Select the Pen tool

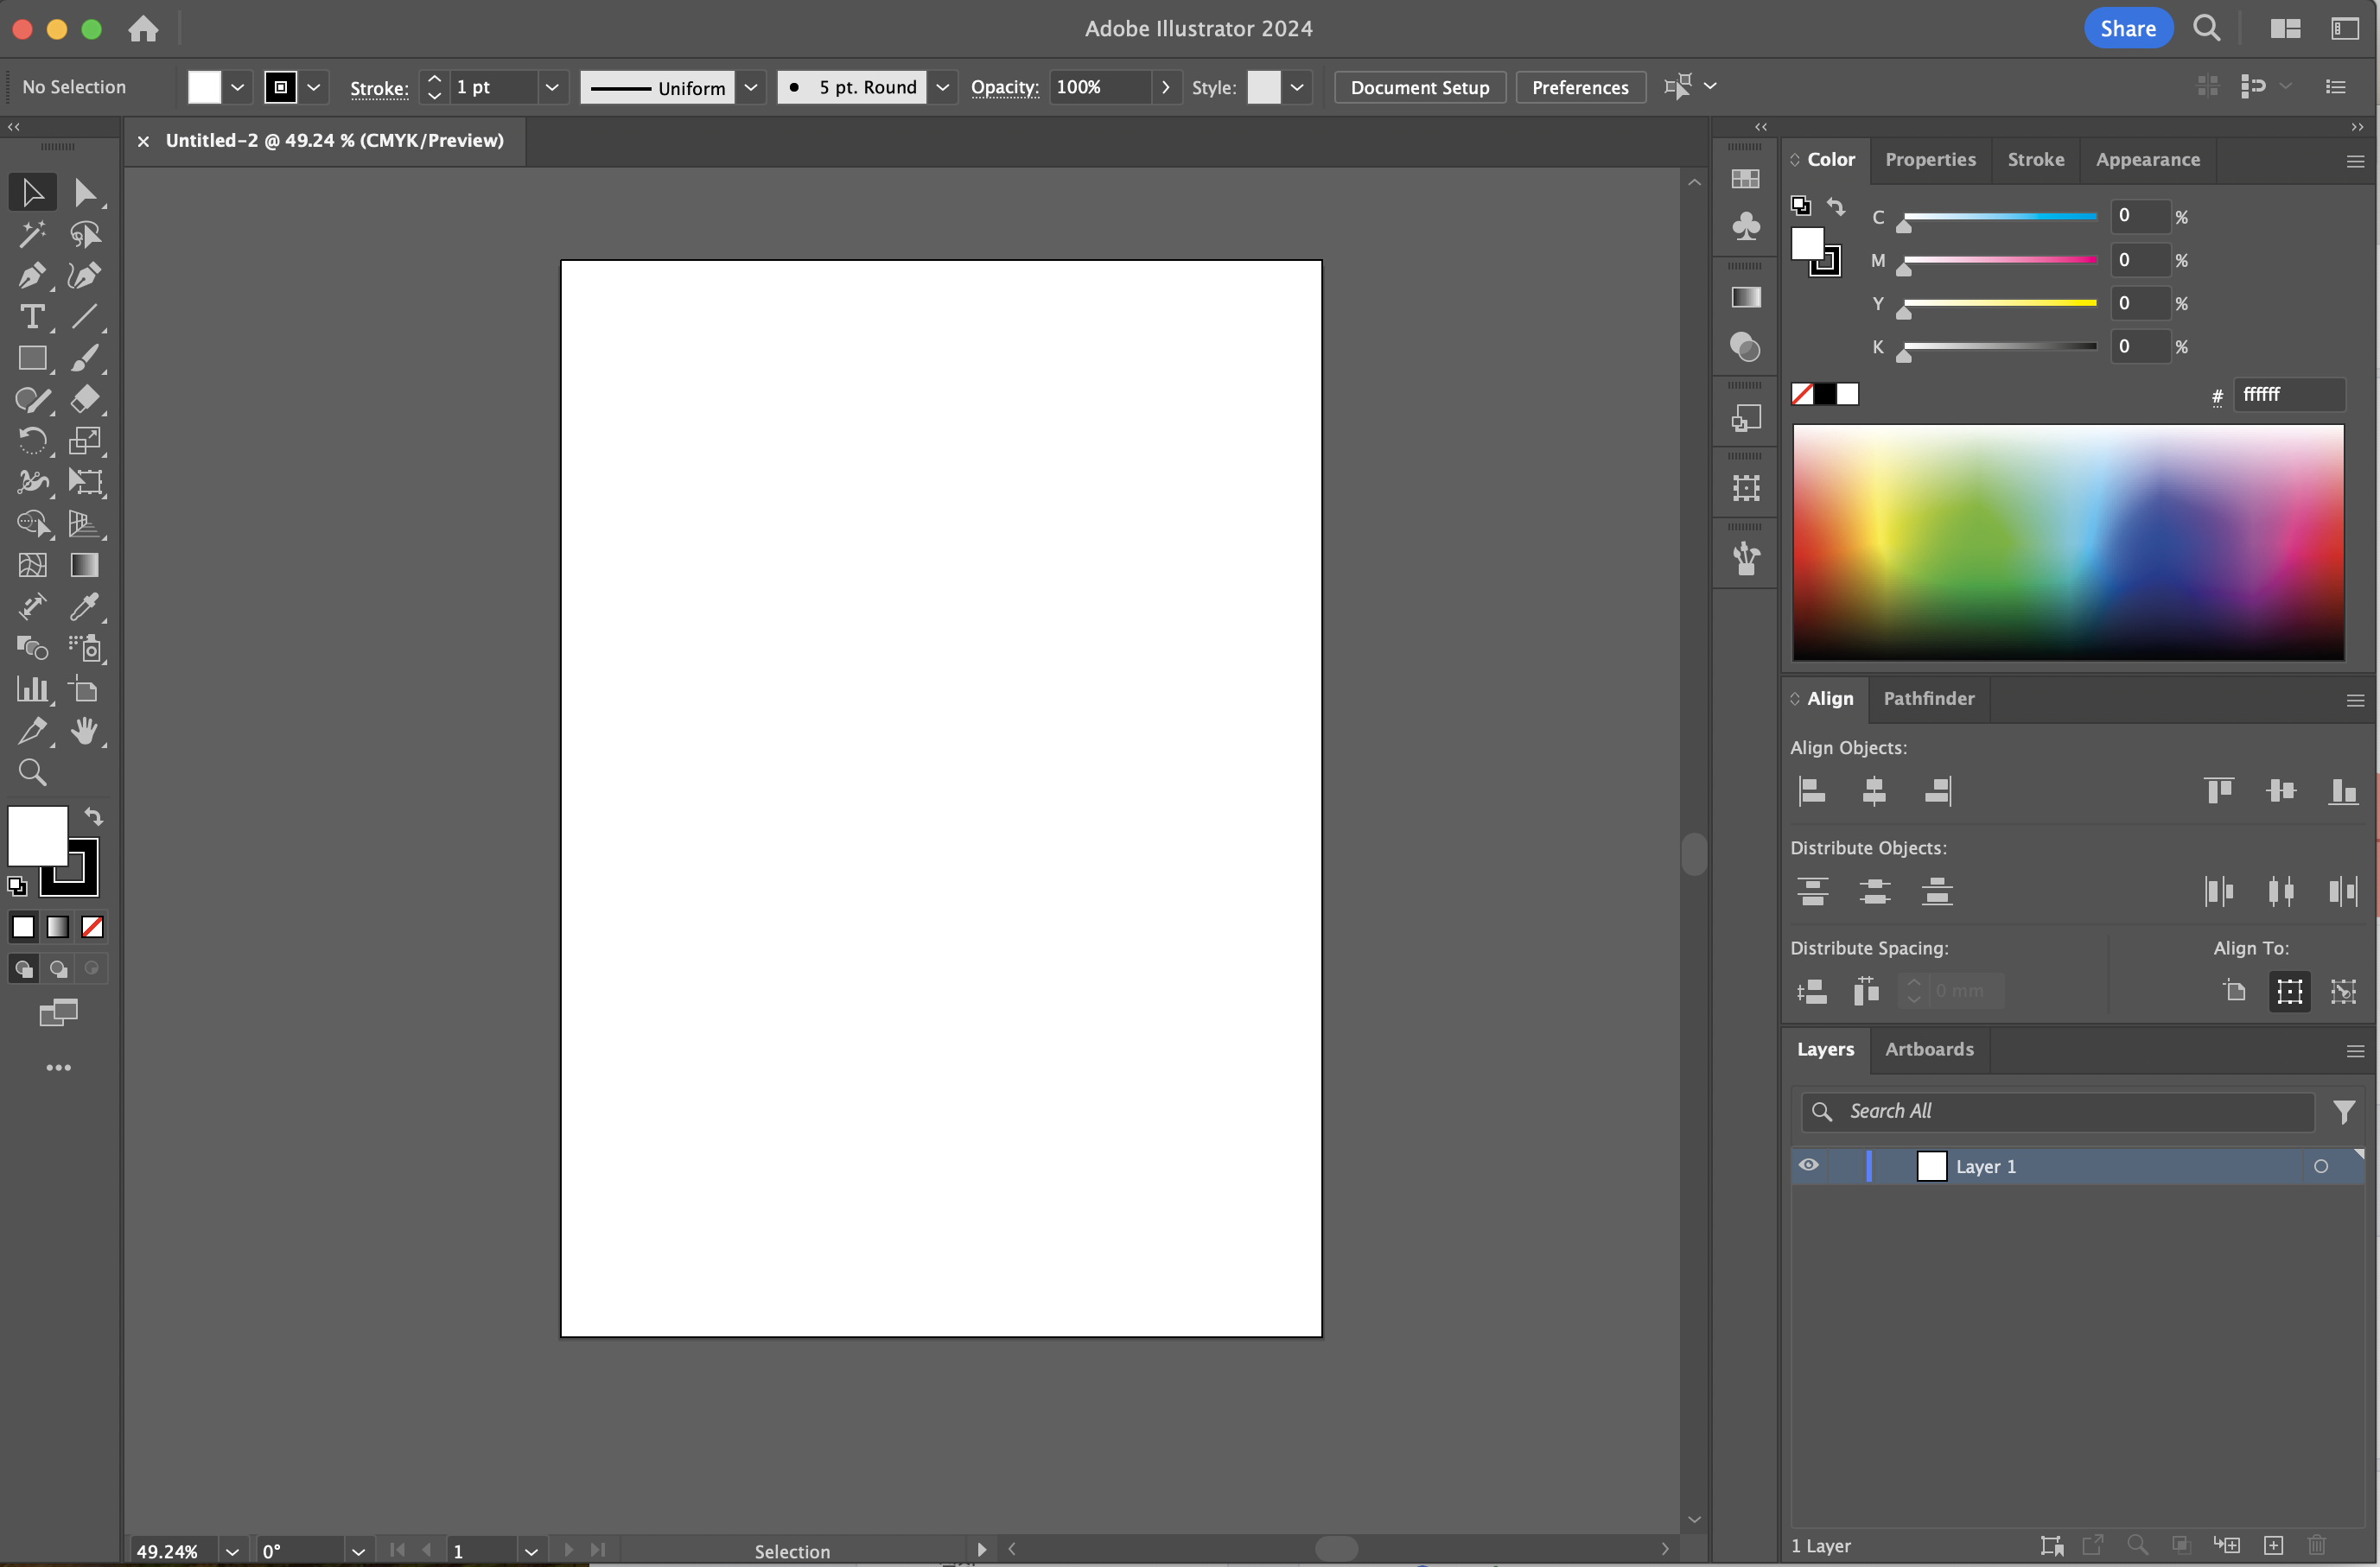click(31, 276)
